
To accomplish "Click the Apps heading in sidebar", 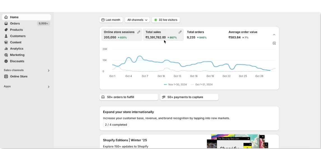I will pos(7,86).
